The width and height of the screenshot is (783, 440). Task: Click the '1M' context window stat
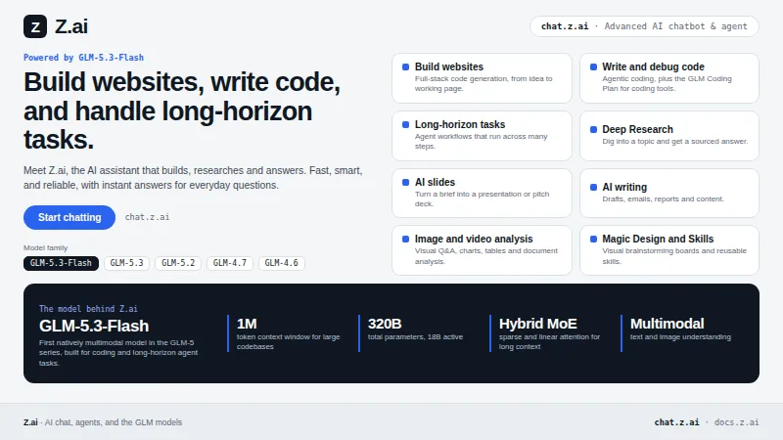click(x=247, y=324)
